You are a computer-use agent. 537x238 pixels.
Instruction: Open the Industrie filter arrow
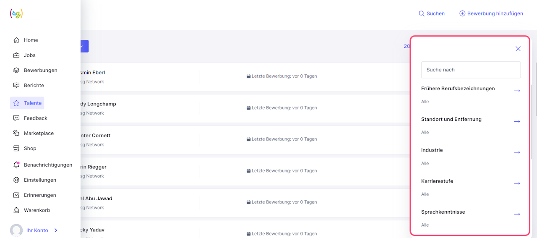[x=517, y=152]
